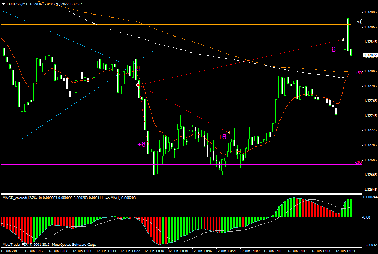Click the 12 Jun 14:02 time label
Viewport: 378px width, 254px height.
point(250,251)
